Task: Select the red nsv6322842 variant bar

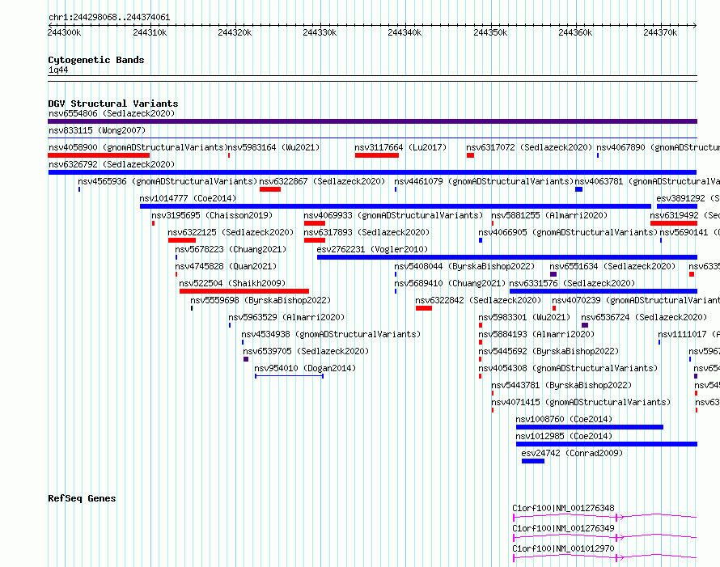Action: (424, 308)
